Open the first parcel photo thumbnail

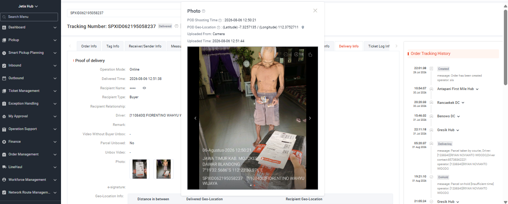click(x=140, y=169)
